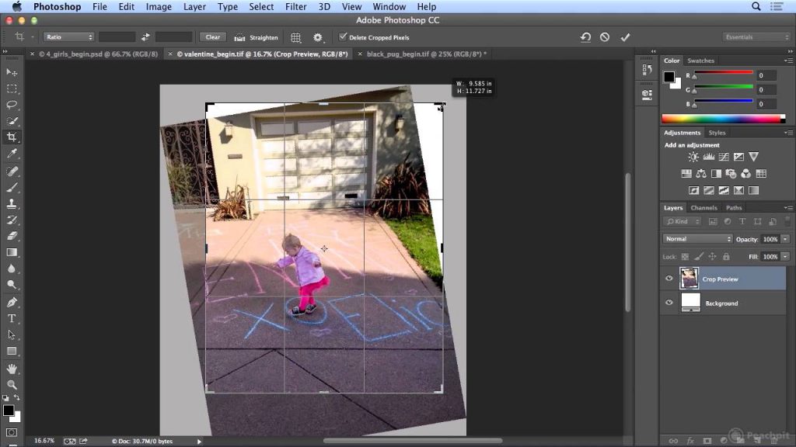Click the Straighten button

[257, 37]
